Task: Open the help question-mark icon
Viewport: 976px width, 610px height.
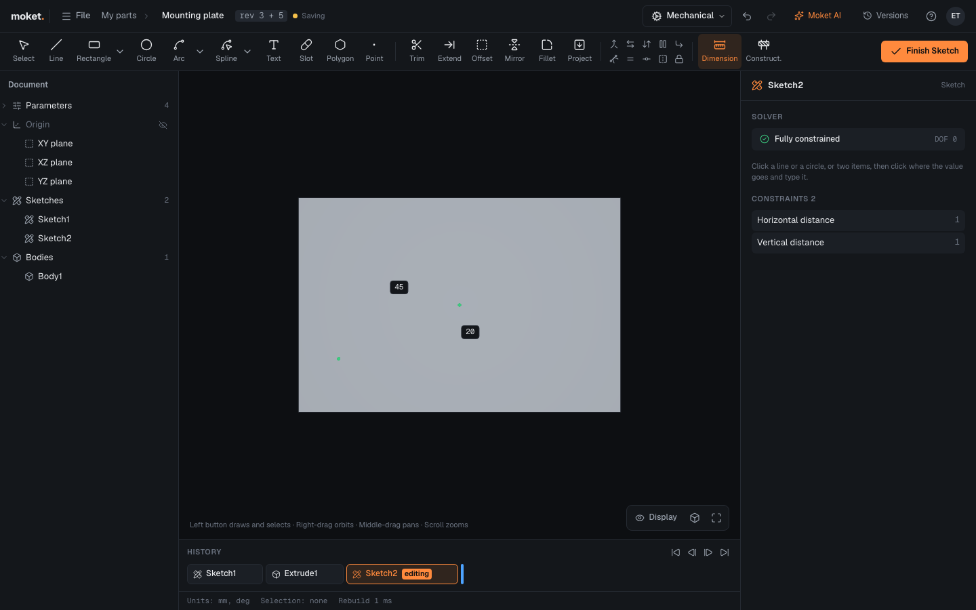Action: tap(931, 16)
